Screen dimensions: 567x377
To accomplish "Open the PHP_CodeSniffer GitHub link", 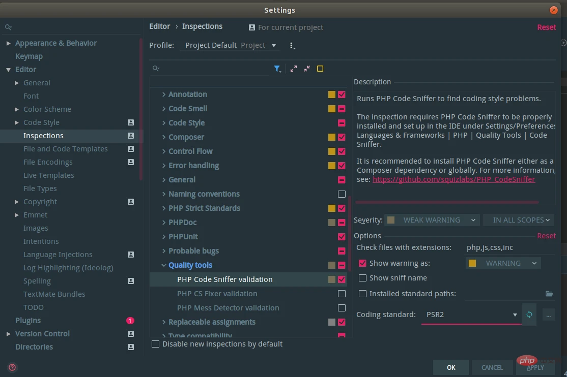I will pos(453,179).
